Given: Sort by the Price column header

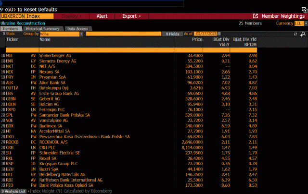Looking at the screenshot, I should tap(197, 39).
